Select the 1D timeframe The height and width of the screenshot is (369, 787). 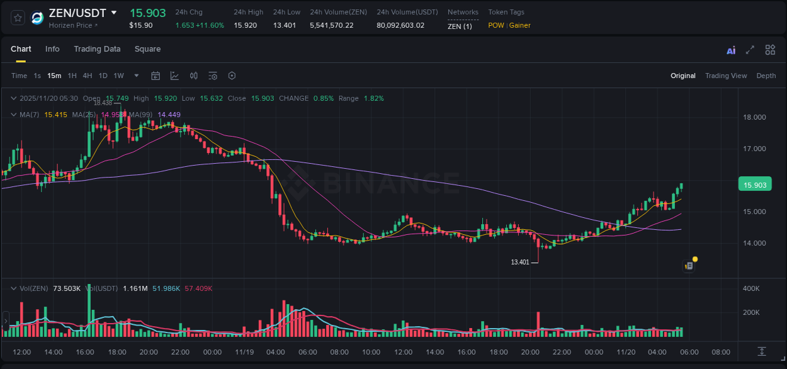(103, 76)
